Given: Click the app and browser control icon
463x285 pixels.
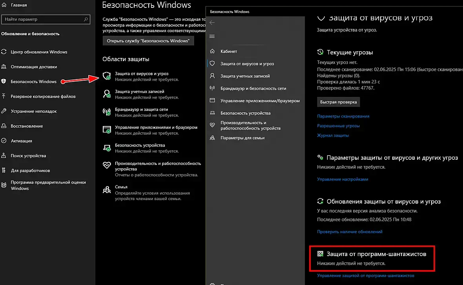Looking at the screenshot, I should (x=107, y=130).
